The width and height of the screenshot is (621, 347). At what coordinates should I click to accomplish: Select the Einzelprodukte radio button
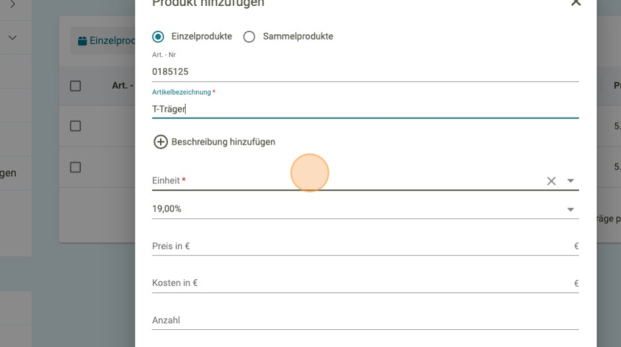click(x=158, y=37)
